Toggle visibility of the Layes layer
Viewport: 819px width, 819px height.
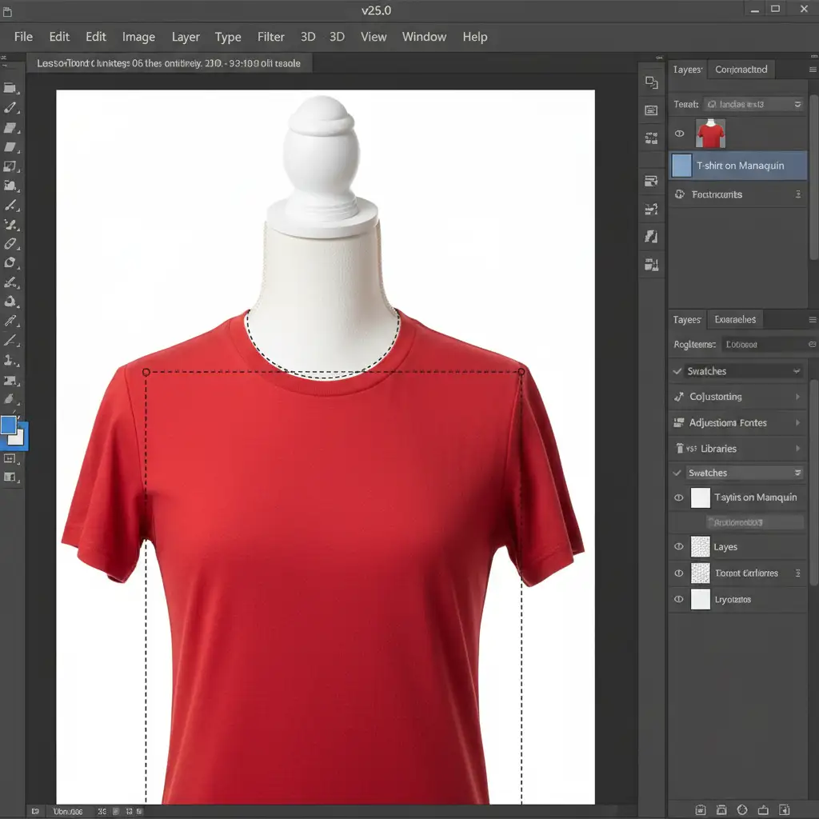click(x=679, y=547)
